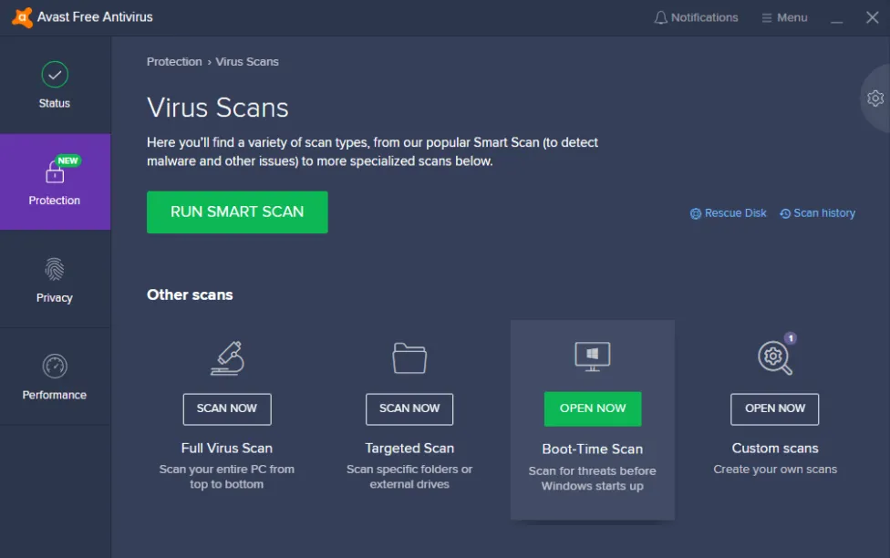Click the Targeted Scan folder icon
The width and height of the screenshot is (890, 558).
point(409,358)
